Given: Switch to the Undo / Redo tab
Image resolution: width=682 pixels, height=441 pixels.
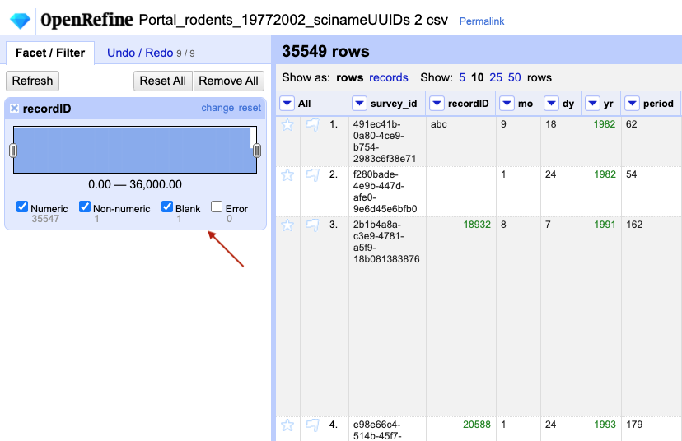Looking at the screenshot, I should point(151,53).
